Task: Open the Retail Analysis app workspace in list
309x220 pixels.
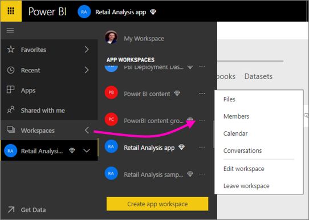Action: pos(149,148)
